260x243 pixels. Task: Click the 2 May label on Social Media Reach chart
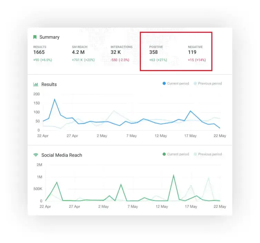point(103,207)
